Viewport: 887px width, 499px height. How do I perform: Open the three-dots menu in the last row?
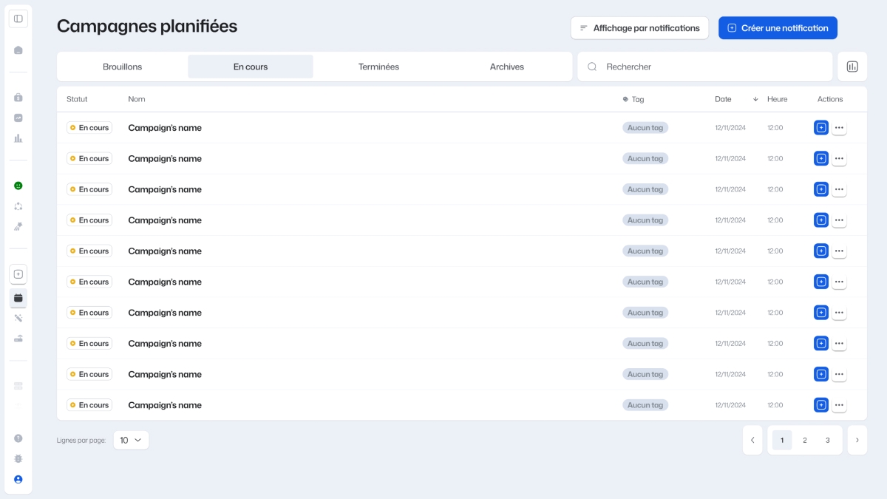point(839,405)
